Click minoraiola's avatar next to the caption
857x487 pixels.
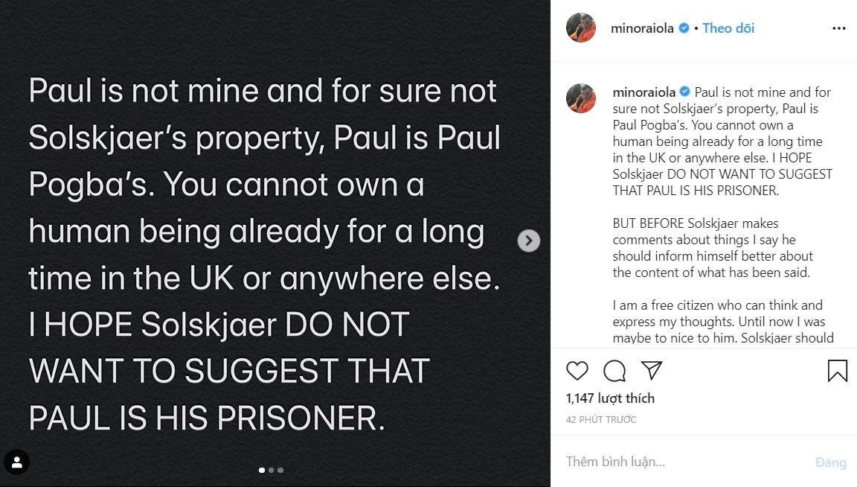[580, 98]
